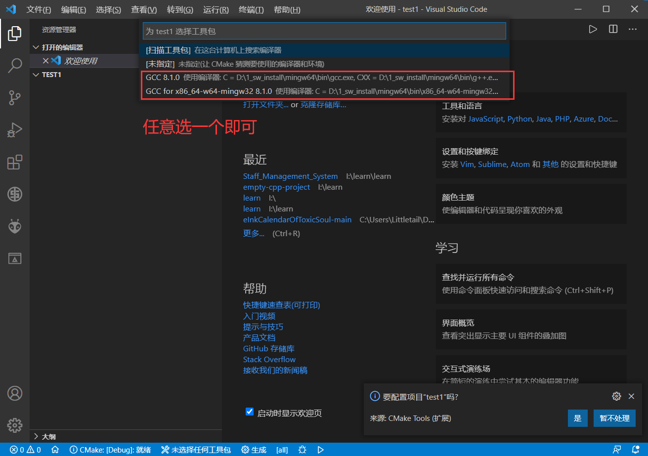Open the notification settings gear
648x456 pixels.
pyautogui.click(x=616, y=396)
